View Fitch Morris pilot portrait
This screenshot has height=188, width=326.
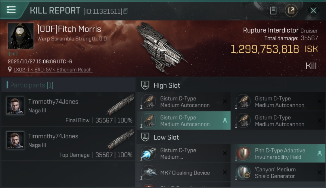pos(21,36)
